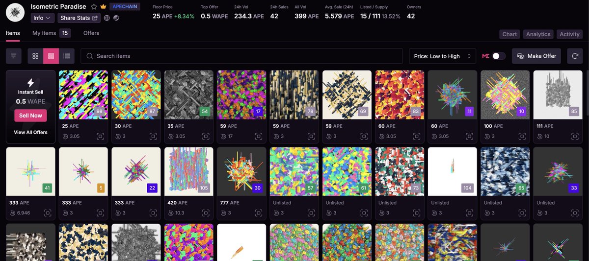Image resolution: width=589 pixels, height=261 pixels.
Task: Open the collection website via globe icon
Action: coord(107,18)
